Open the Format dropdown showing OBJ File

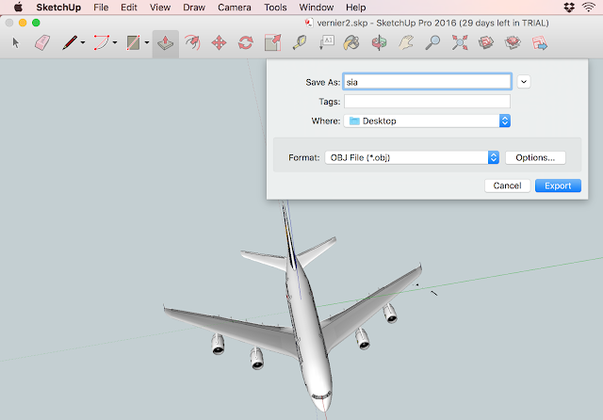click(412, 157)
